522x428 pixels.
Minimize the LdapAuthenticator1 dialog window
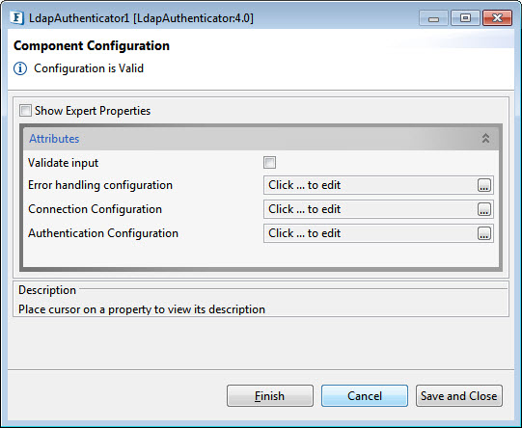(434, 18)
